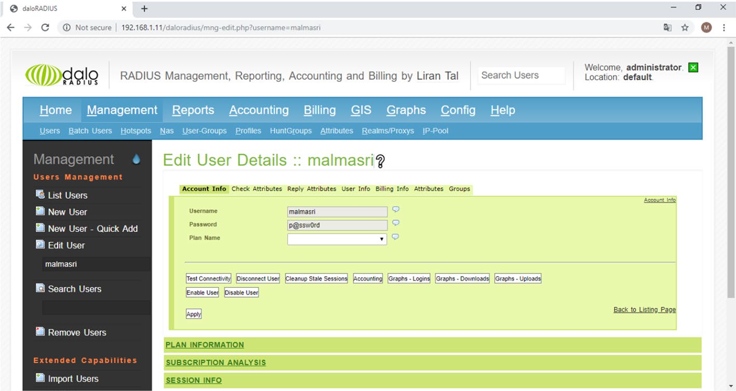Expand the Subscription Analysis section
This screenshot has height=391, width=736.
coord(215,363)
